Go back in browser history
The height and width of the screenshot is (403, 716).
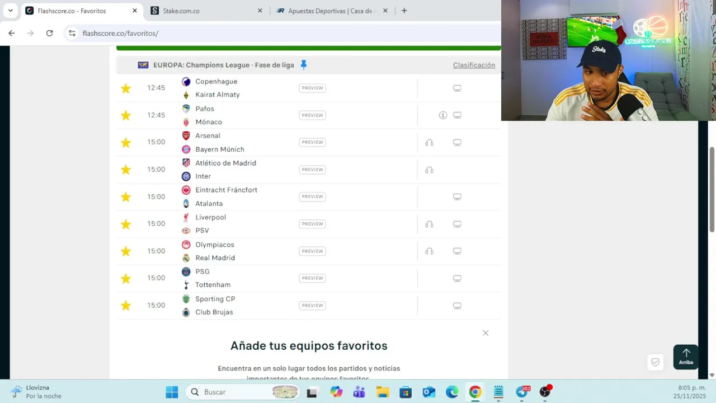point(12,33)
